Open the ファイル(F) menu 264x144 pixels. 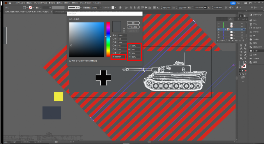click(x=20, y=3)
